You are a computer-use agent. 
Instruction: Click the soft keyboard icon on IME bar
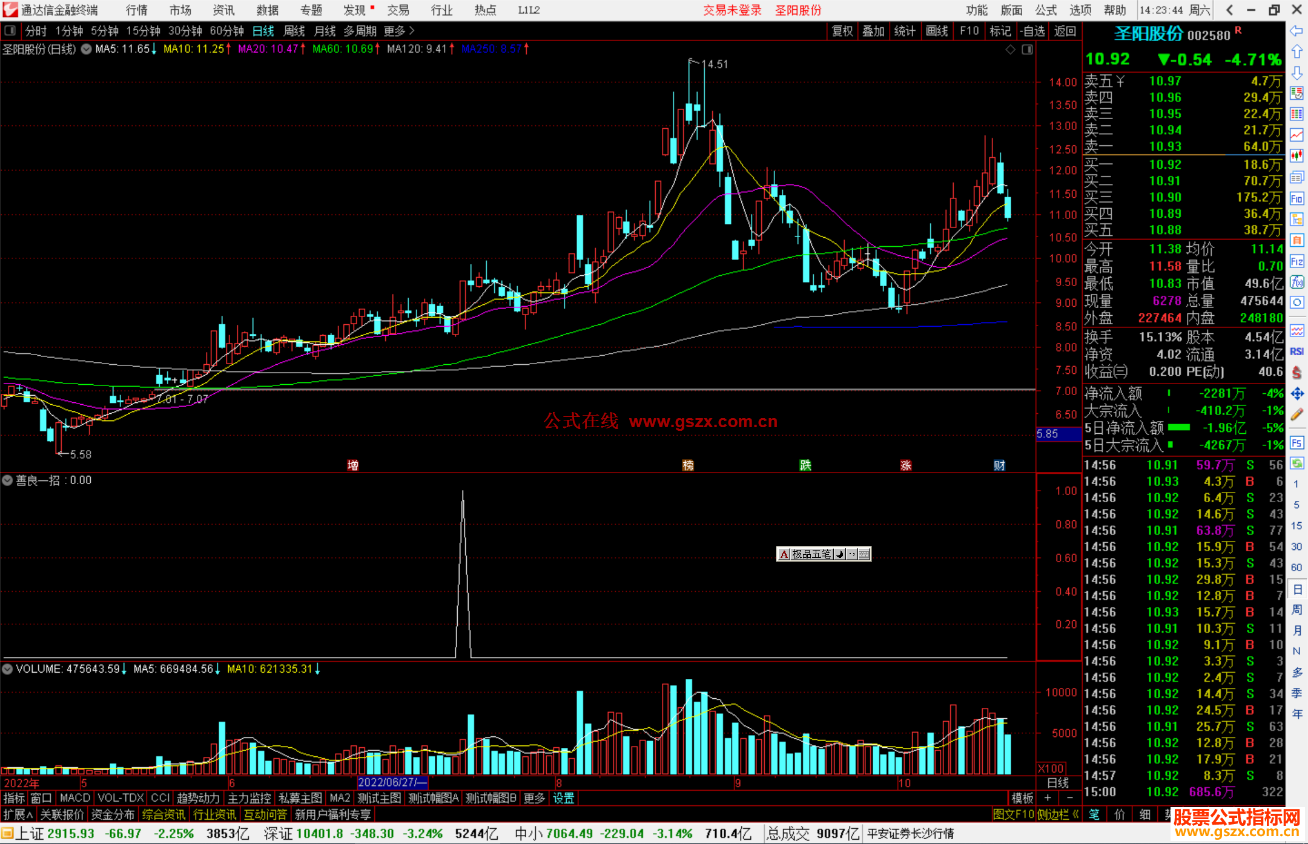click(x=864, y=554)
